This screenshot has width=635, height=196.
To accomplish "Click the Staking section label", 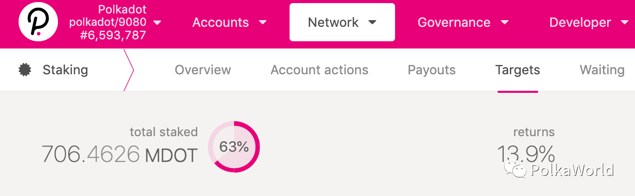I will [65, 70].
